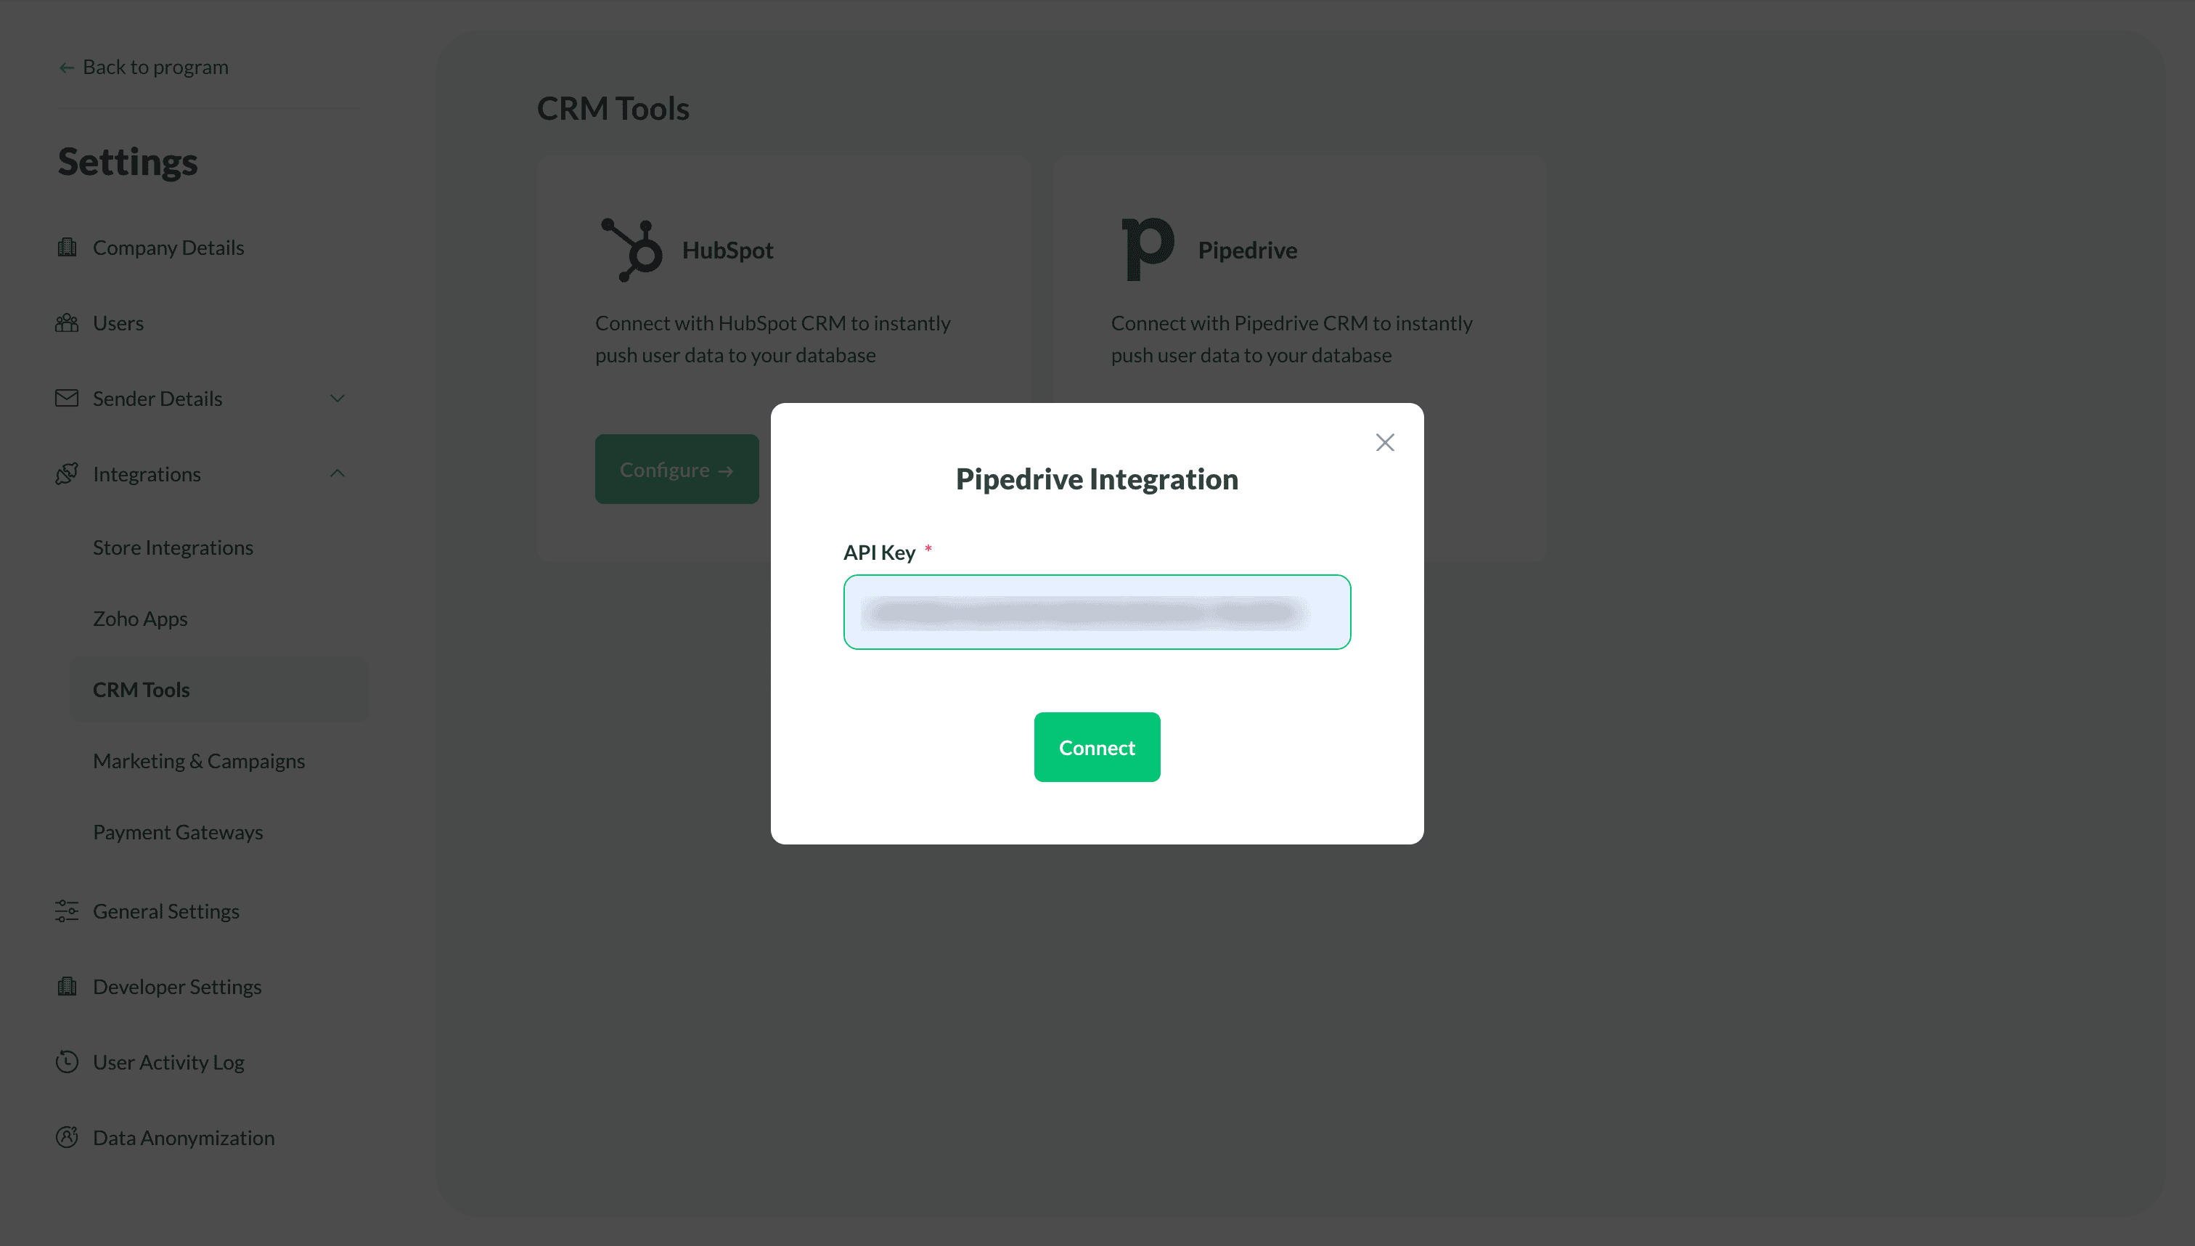2195x1246 pixels.
Task: Click the General Settings sliders icon
Action: 67,911
